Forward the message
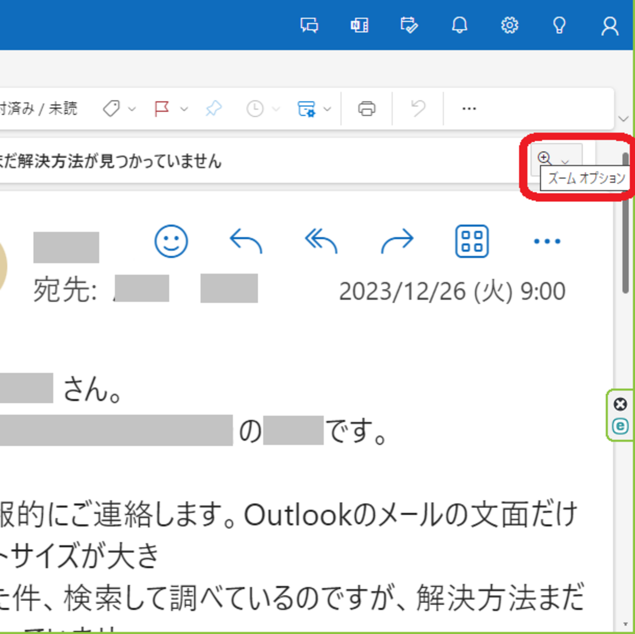Image resolution: width=635 pixels, height=634 pixels. [x=397, y=241]
